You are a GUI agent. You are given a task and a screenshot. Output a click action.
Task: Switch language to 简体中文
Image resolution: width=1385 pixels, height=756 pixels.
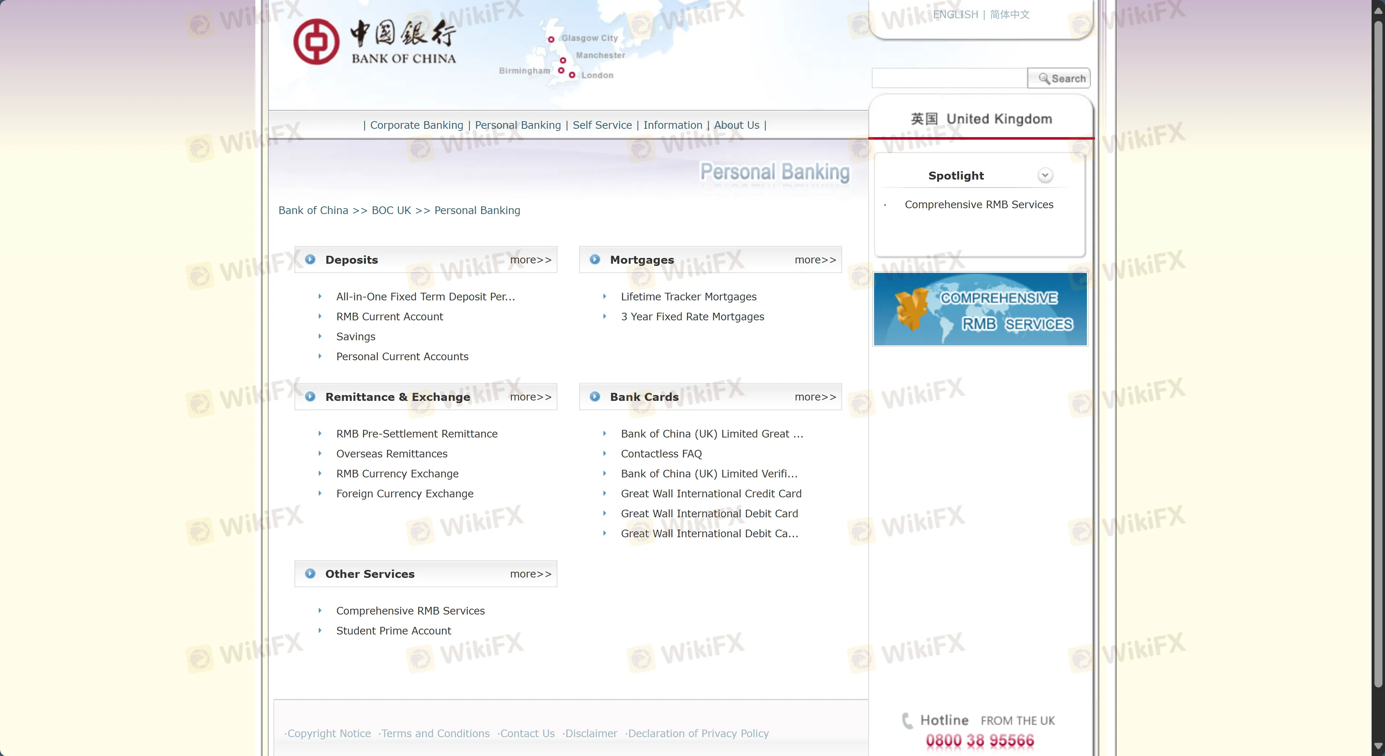1009,15
